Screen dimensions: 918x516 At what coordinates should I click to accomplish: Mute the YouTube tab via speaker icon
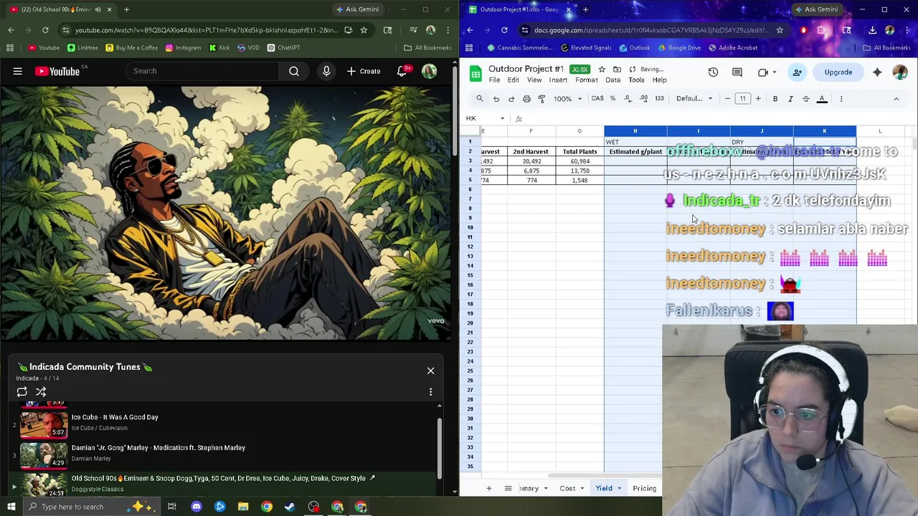[x=98, y=9]
